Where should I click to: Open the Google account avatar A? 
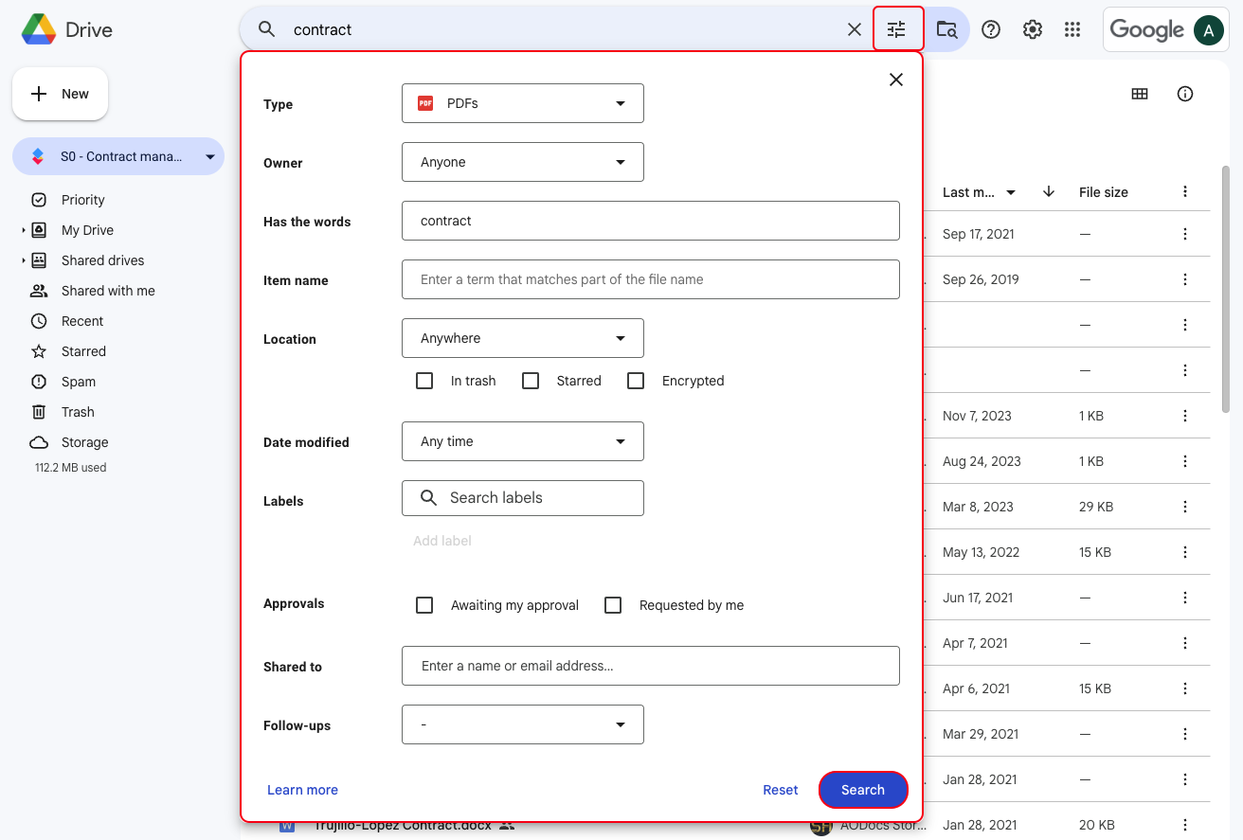(1209, 30)
